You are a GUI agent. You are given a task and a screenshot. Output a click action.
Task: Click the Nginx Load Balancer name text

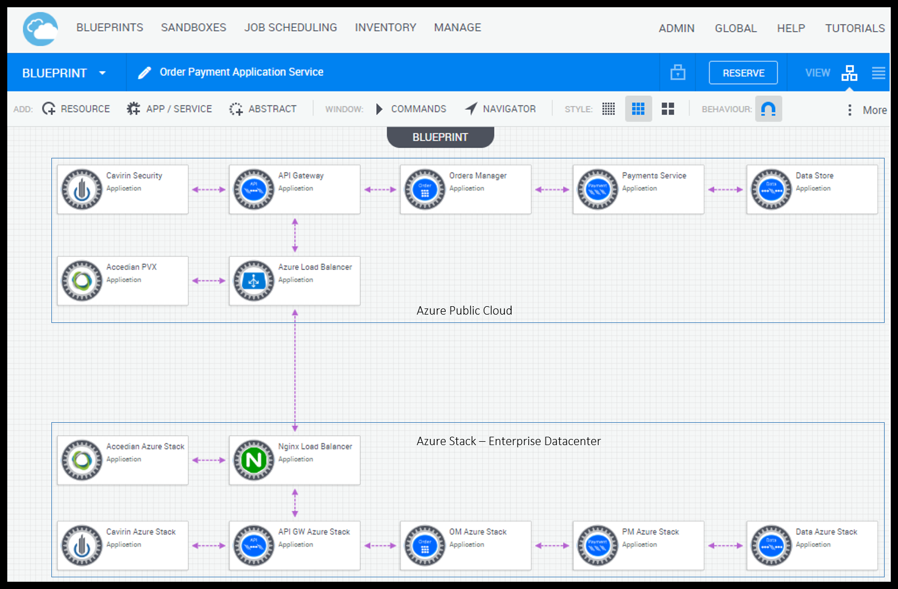[315, 447]
